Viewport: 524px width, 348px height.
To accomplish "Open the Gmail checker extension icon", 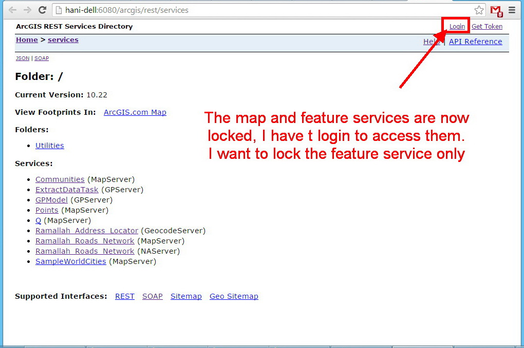I will click(x=496, y=11).
